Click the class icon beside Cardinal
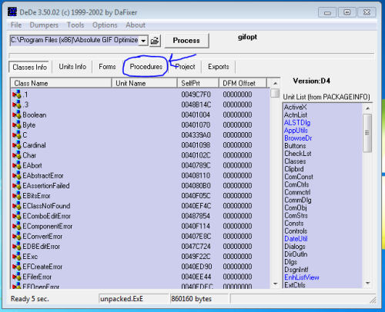 [17, 145]
